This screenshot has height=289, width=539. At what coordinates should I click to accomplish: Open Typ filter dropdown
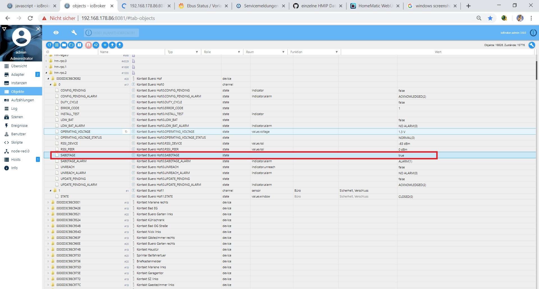[x=197, y=52]
